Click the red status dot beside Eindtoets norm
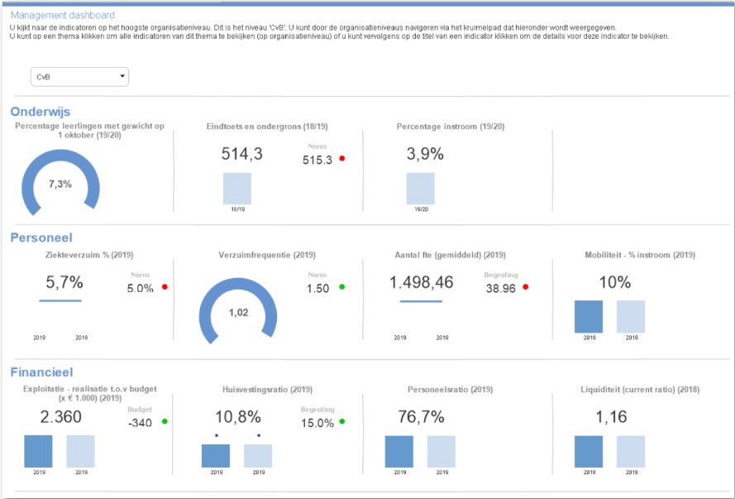This screenshot has height=499, width=735. pyautogui.click(x=341, y=159)
